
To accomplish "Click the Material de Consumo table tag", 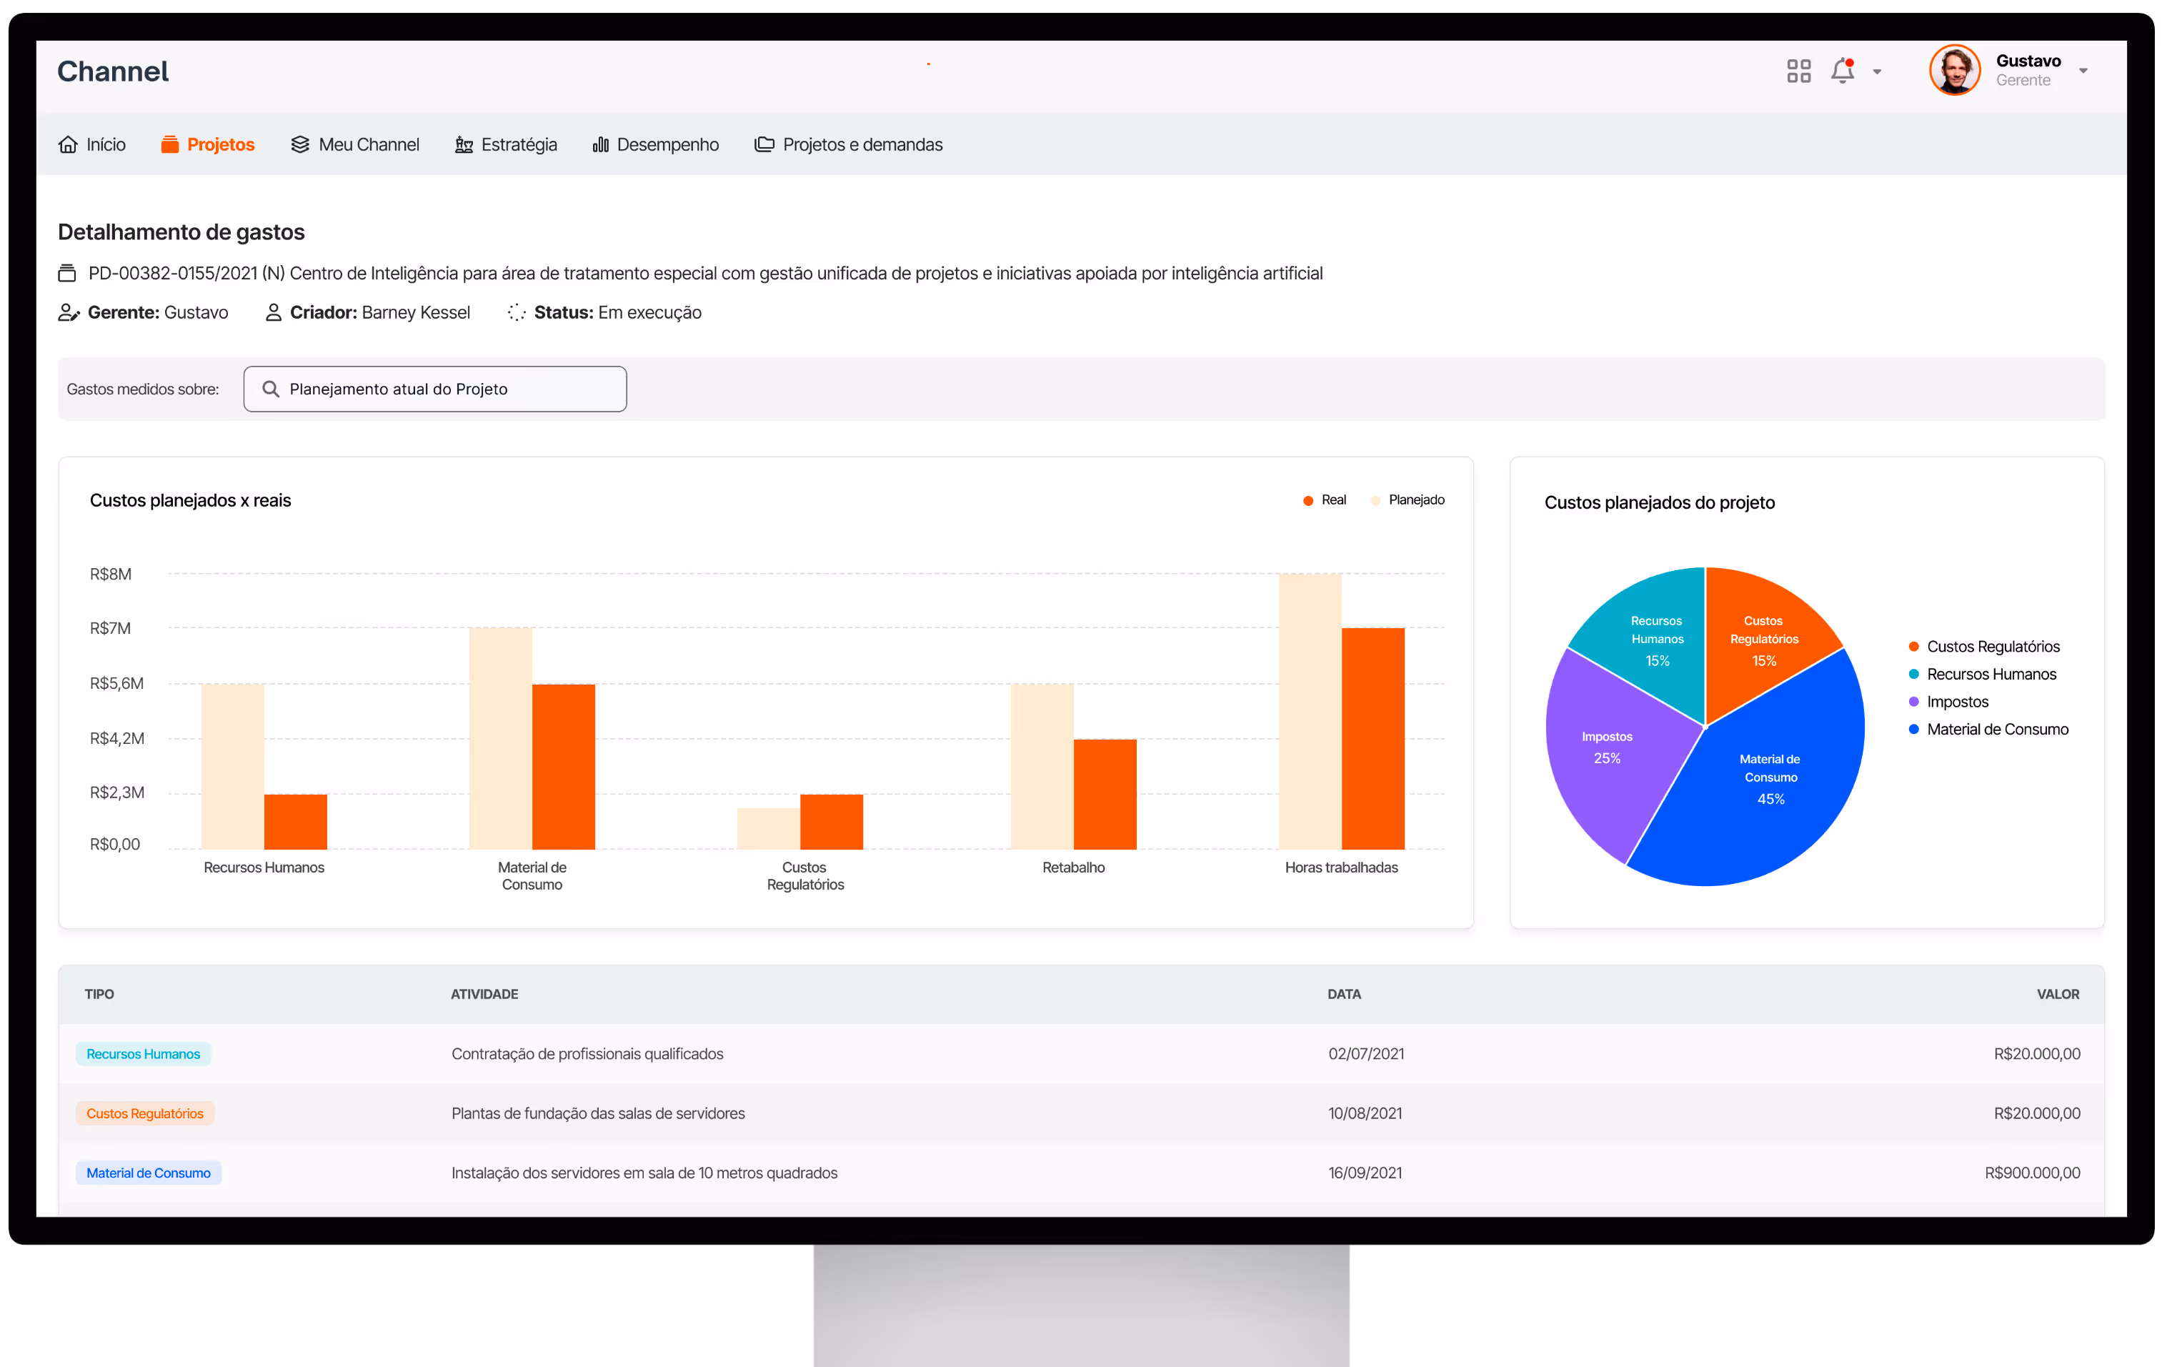I will coord(149,1173).
